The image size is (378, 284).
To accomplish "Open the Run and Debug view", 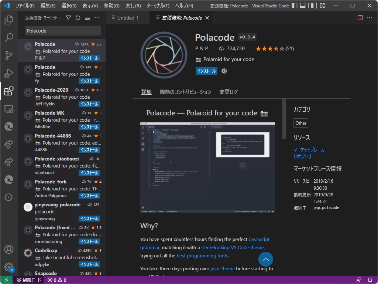I will (x=9, y=73).
